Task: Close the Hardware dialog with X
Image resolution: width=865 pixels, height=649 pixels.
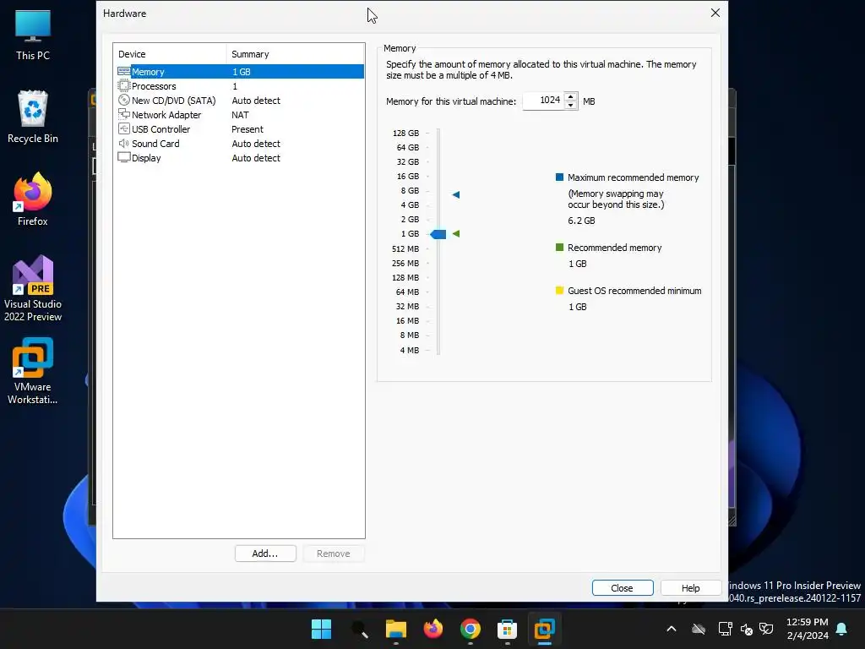Action: pyautogui.click(x=715, y=13)
